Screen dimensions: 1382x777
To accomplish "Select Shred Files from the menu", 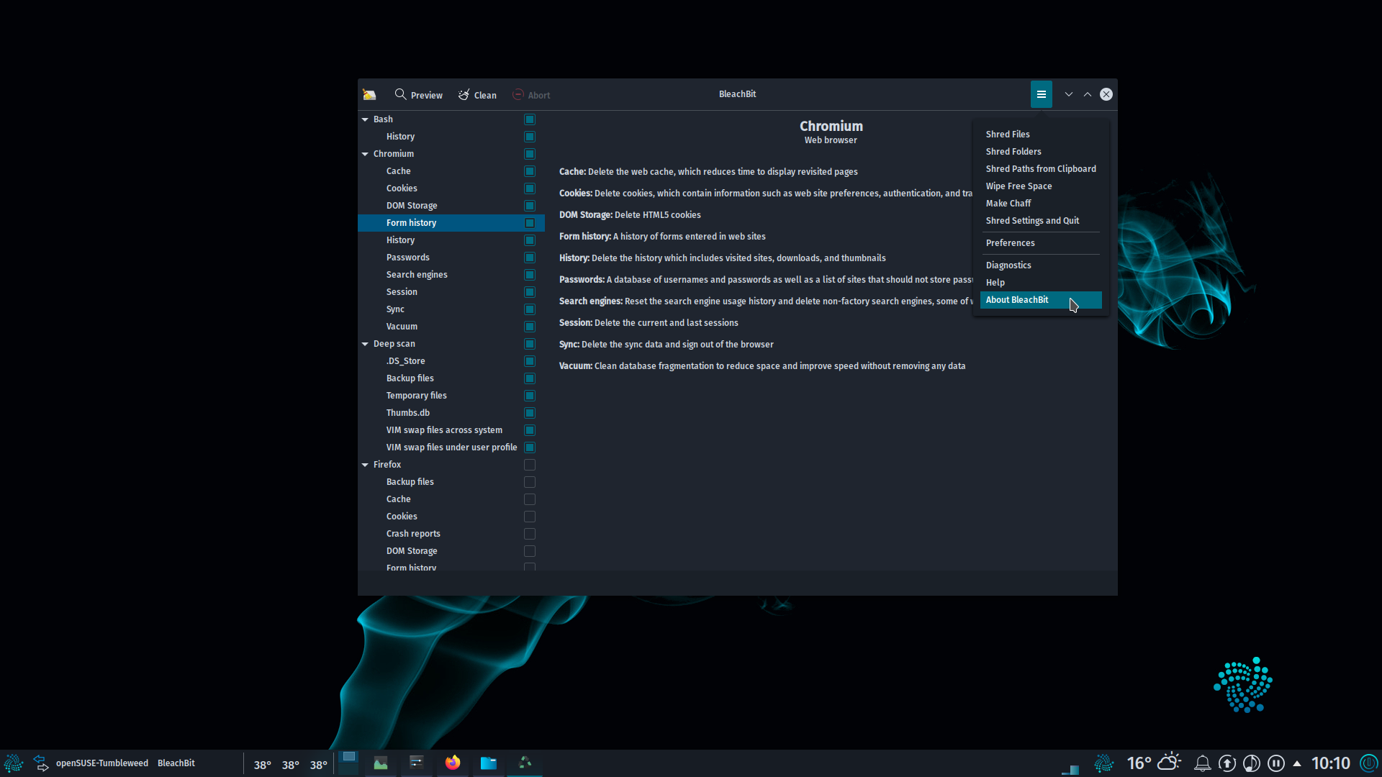I will (1041, 135).
